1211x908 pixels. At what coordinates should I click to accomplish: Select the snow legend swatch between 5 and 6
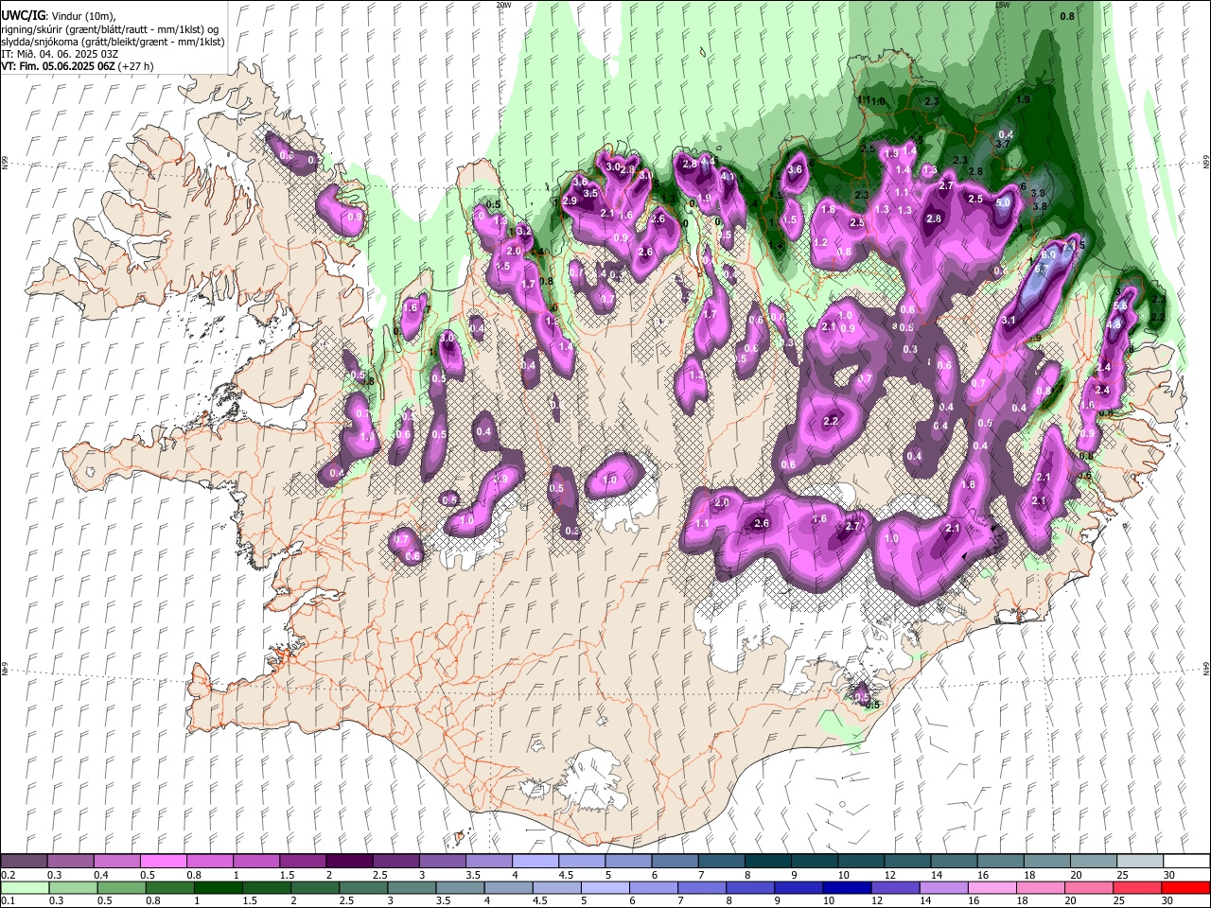[x=627, y=862]
